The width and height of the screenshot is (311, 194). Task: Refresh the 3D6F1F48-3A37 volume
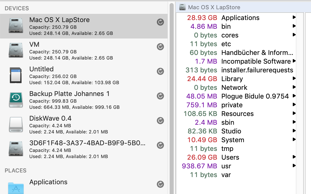coord(160,145)
